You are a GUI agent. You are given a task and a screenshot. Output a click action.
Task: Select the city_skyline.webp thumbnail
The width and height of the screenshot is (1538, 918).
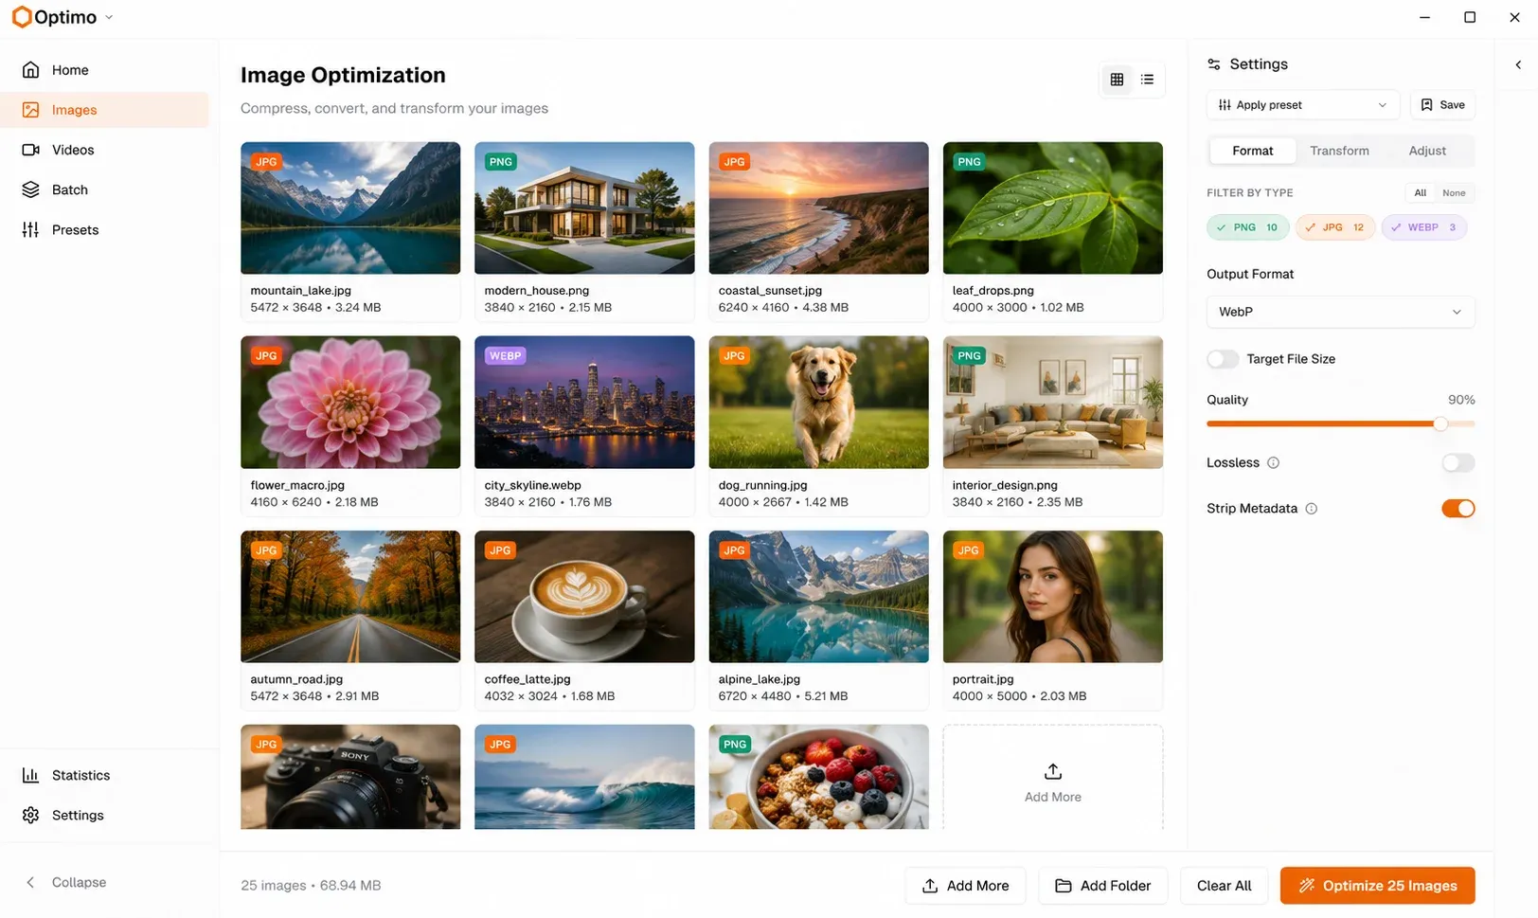pos(584,403)
